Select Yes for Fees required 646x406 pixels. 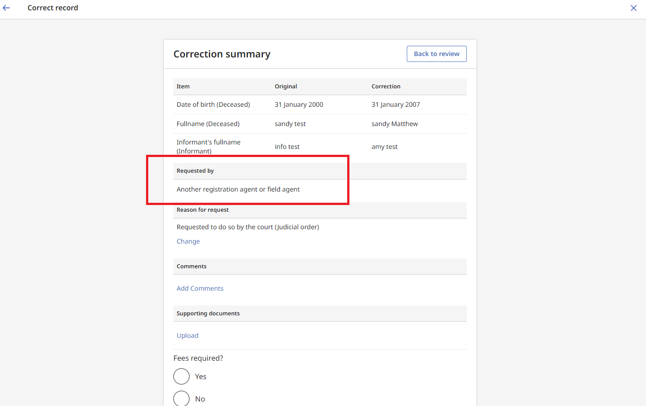click(181, 376)
